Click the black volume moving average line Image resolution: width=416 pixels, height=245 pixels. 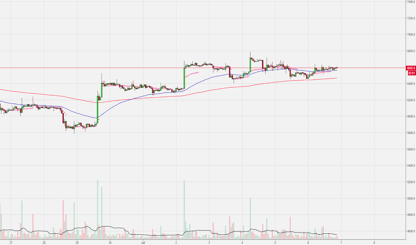[159, 235]
